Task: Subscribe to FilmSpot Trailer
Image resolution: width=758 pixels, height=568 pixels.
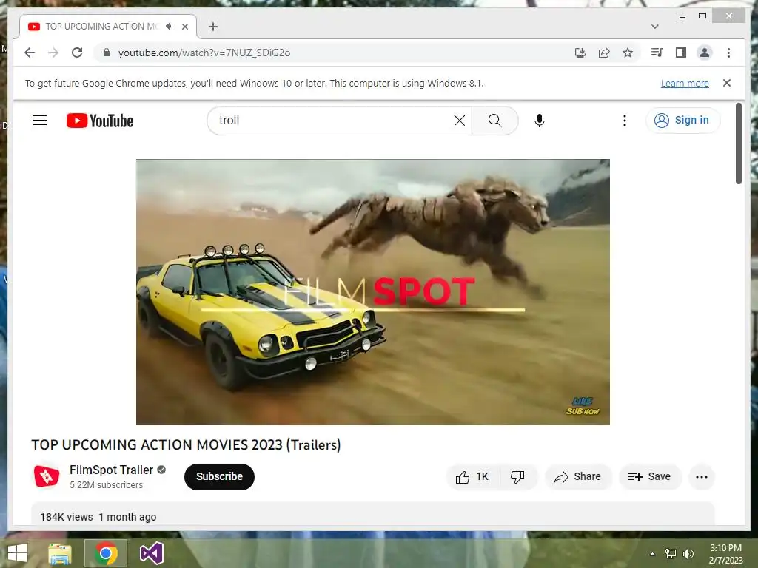Action: 219,477
